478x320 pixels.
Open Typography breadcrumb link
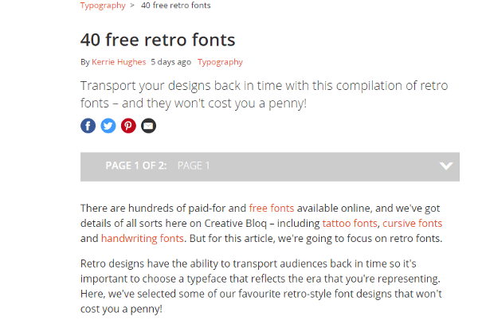(103, 6)
